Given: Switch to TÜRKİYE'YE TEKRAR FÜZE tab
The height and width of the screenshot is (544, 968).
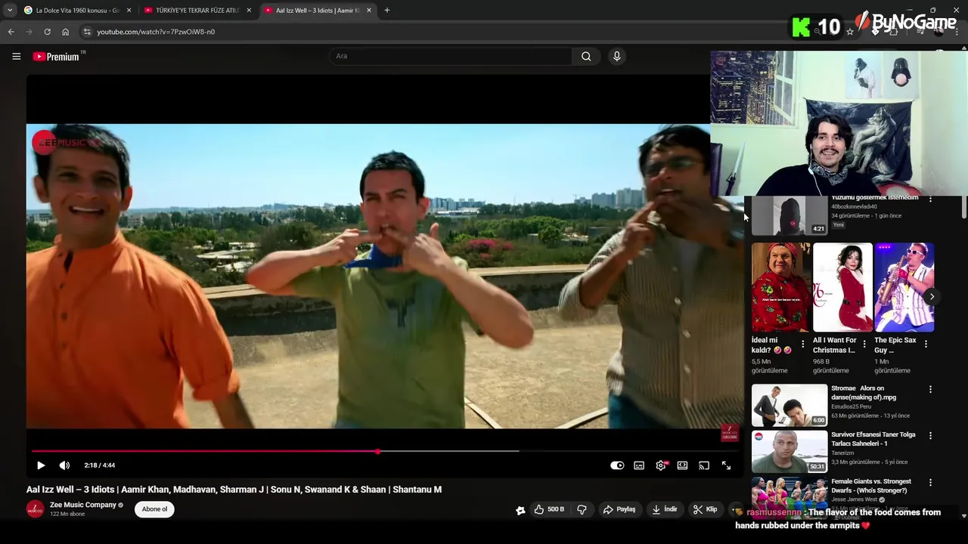Looking at the screenshot, I should [x=197, y=11].
